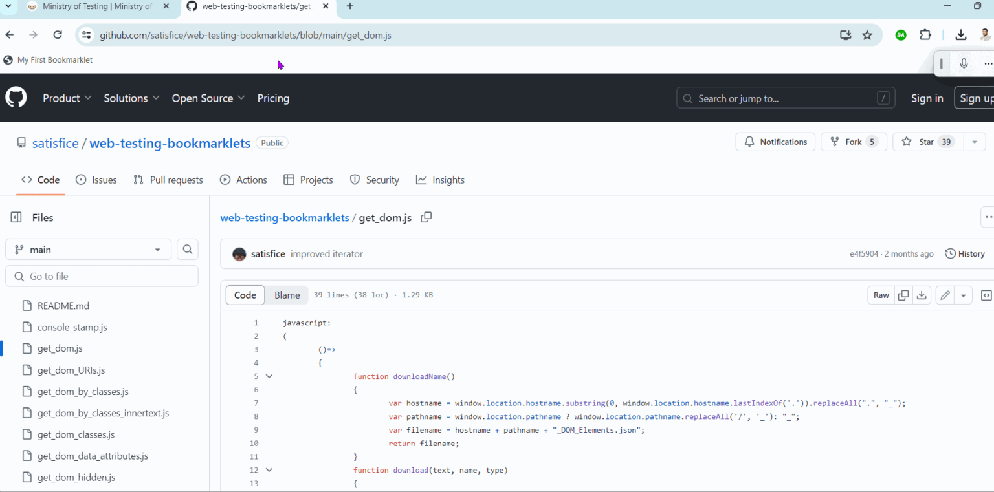Viewport: 994px width, 492px height.
Task: Fork the repository
Action: click(x=854, y=142)
